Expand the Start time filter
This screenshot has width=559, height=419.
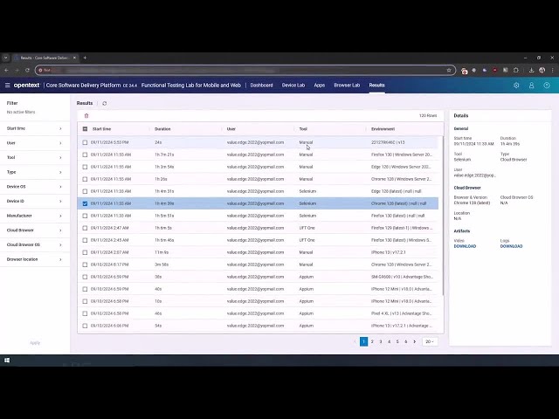[35, 128]
